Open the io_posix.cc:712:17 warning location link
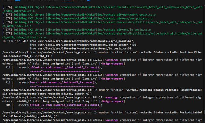Viewport: 205px width, 123px height. pyautogui.click(x=53, y=60)
